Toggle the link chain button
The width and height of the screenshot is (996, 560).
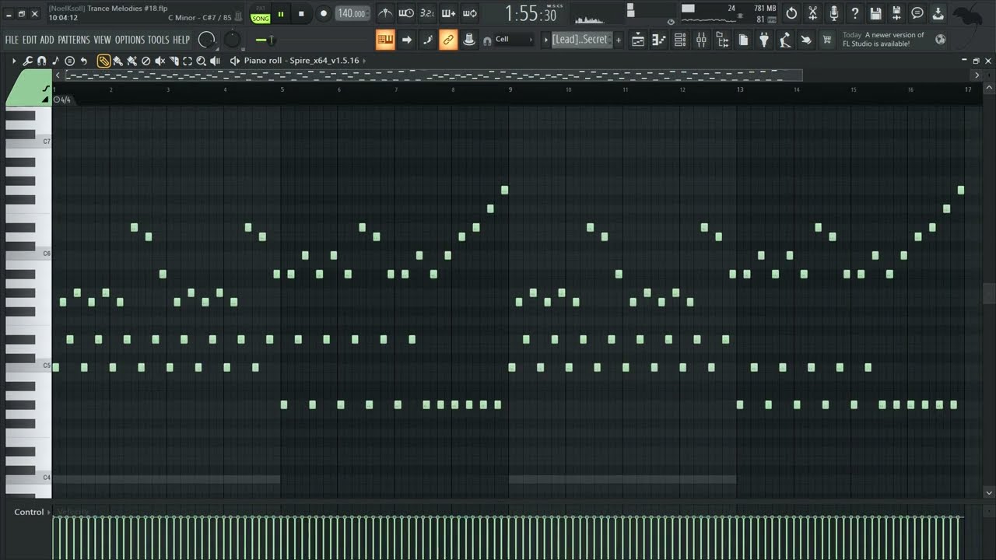pos(448,40)
